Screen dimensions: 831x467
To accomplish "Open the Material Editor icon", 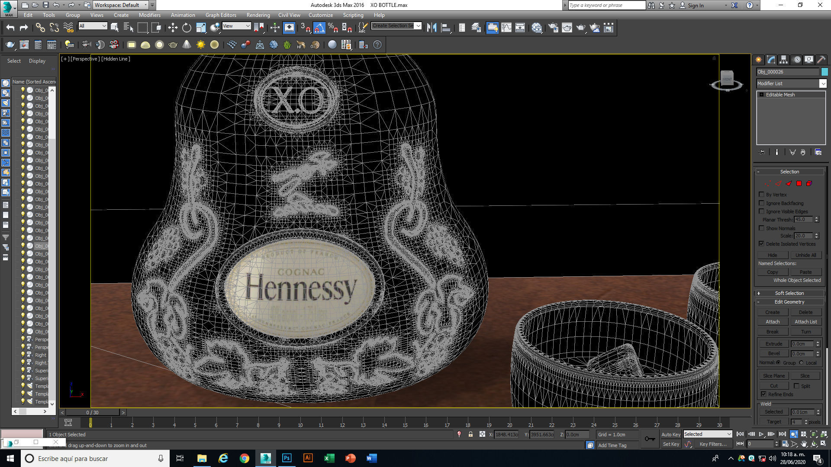I will pos(537,28).
